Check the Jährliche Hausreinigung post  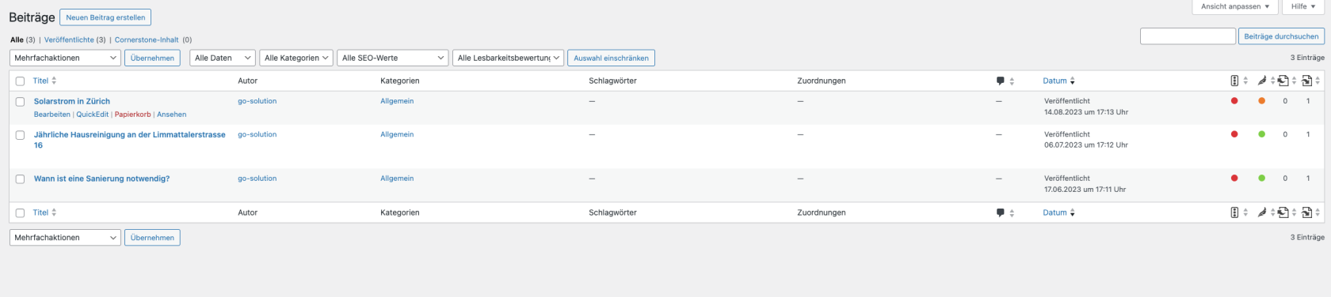[20, 135]
